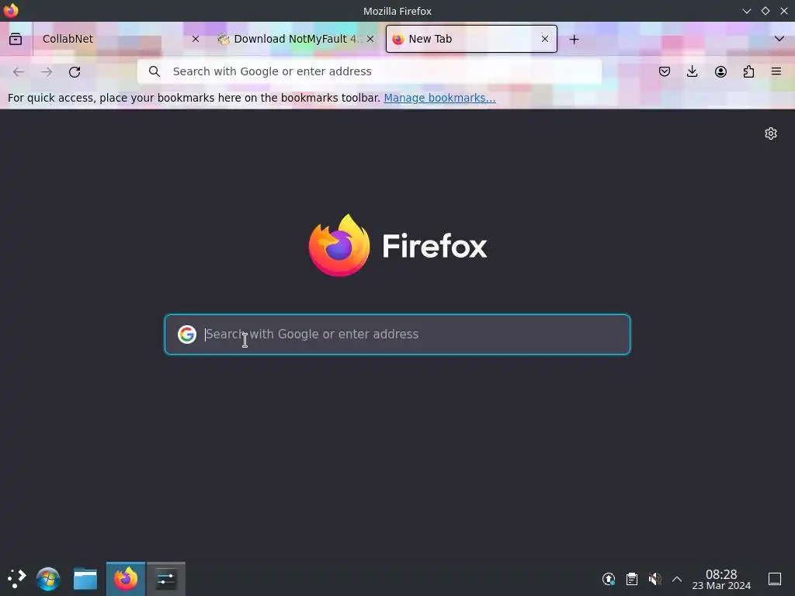Switch to the CollabNet tab
795x596 pixels.
[x=119, y=39]
